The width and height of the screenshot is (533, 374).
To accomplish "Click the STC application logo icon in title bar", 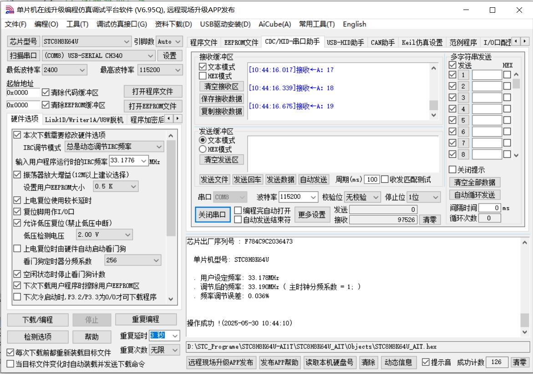I will [10, 10].
